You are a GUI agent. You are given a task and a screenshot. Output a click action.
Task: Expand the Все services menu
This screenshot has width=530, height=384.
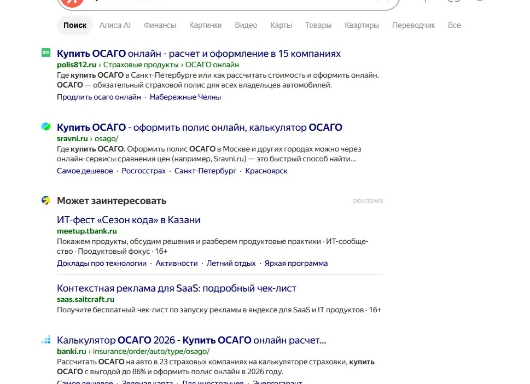tap(455, 25)
